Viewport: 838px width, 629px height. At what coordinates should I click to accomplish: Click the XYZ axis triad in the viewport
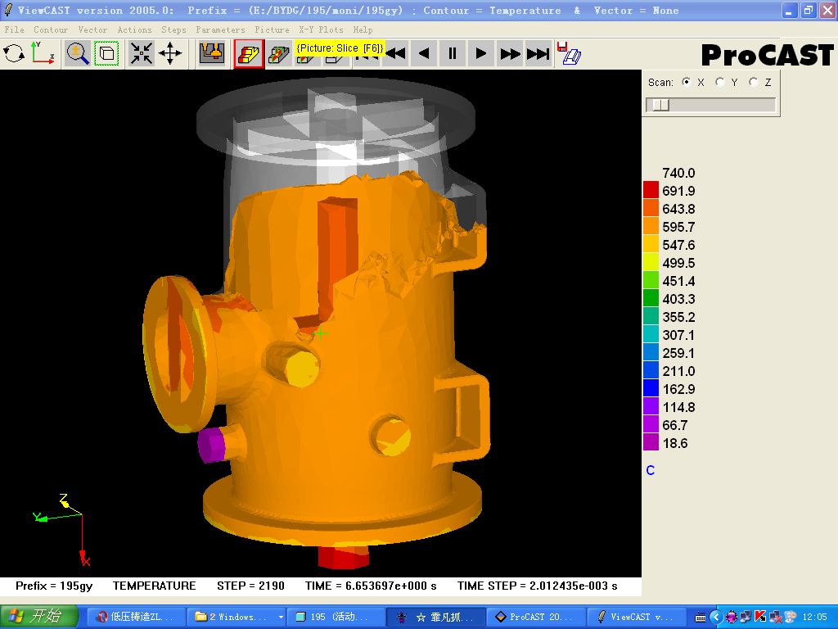[x=62, y=530]
